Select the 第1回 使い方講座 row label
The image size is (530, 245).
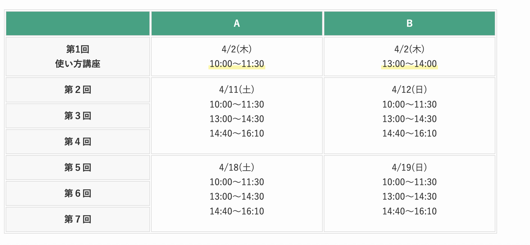tap(78, 57)
